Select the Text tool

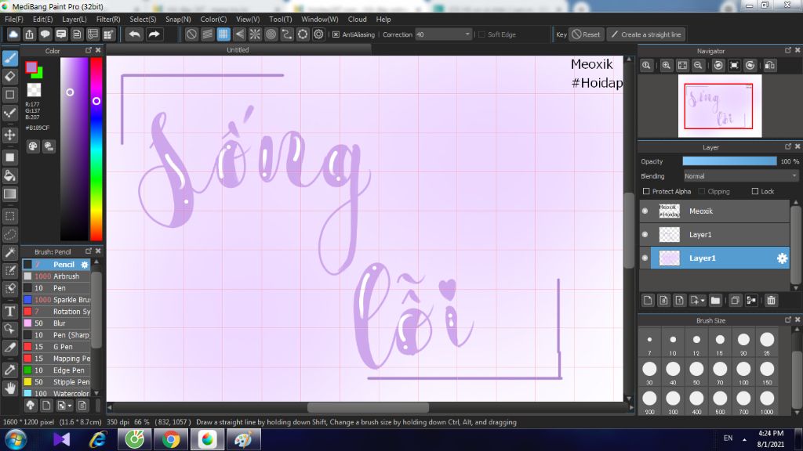9,311
